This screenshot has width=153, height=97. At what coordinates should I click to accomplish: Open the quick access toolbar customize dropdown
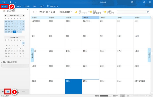16,2
